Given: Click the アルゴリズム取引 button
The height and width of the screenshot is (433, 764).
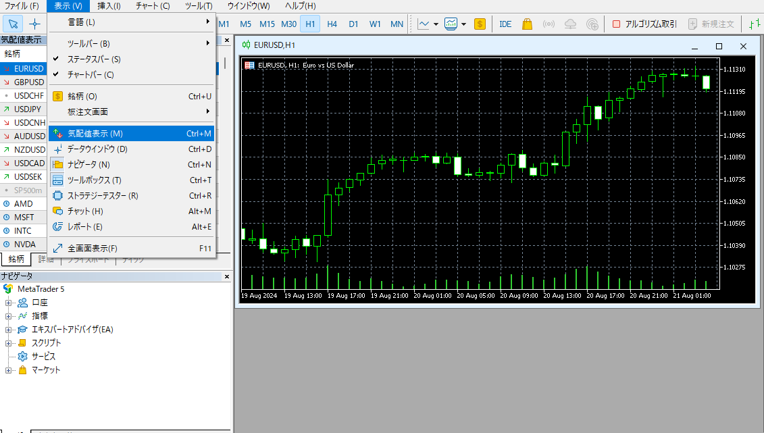Looking at the screenshot, I should (x=644, y=24).
